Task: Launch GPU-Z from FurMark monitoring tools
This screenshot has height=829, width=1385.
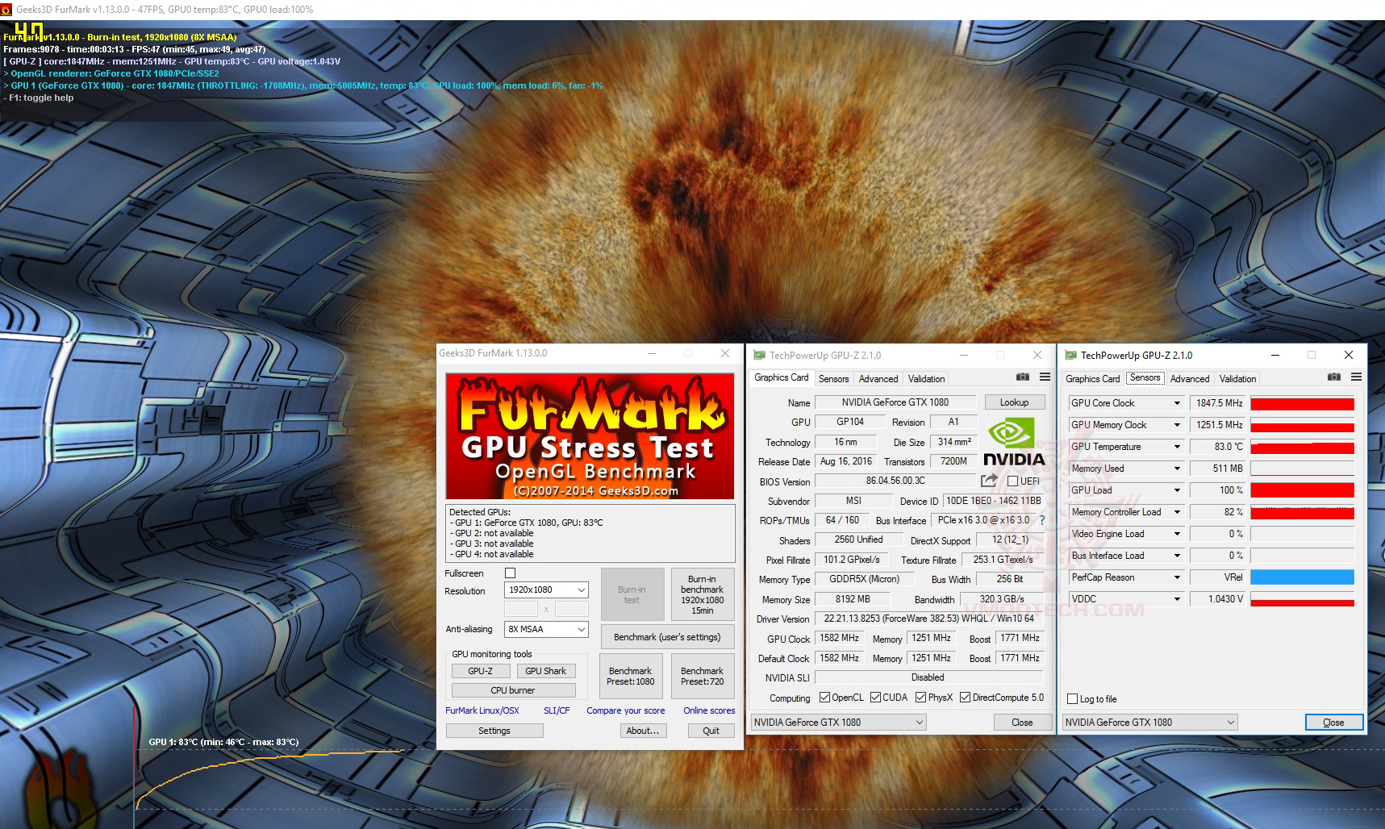Action: [480, 671]
